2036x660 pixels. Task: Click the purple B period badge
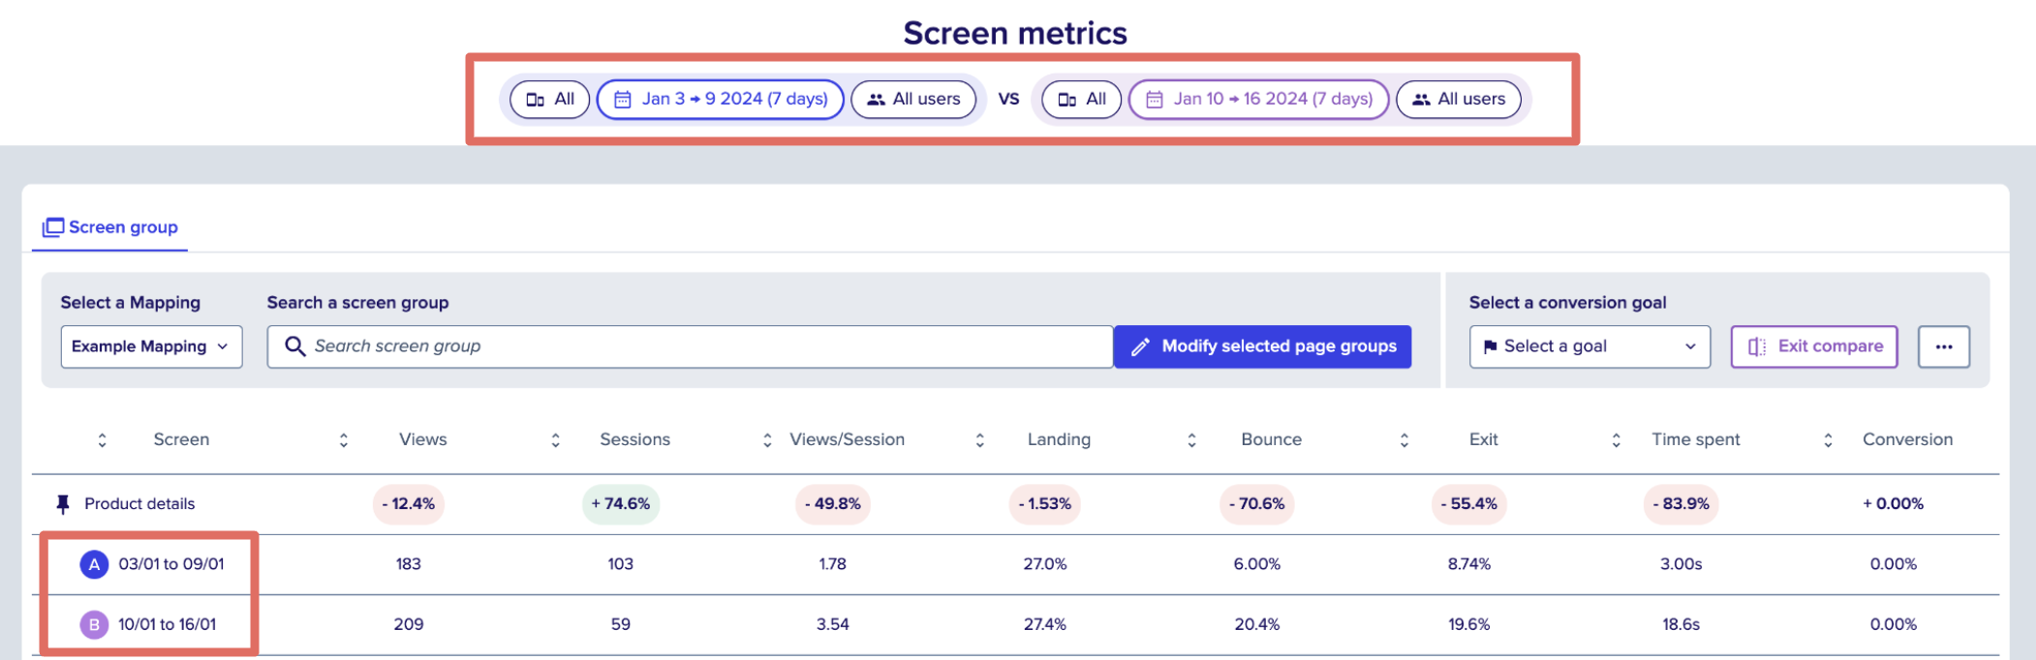(x=94, y=625)
